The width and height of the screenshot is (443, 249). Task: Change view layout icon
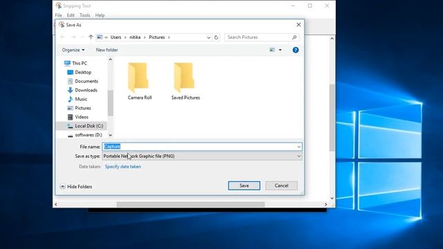tap(272, 50)
